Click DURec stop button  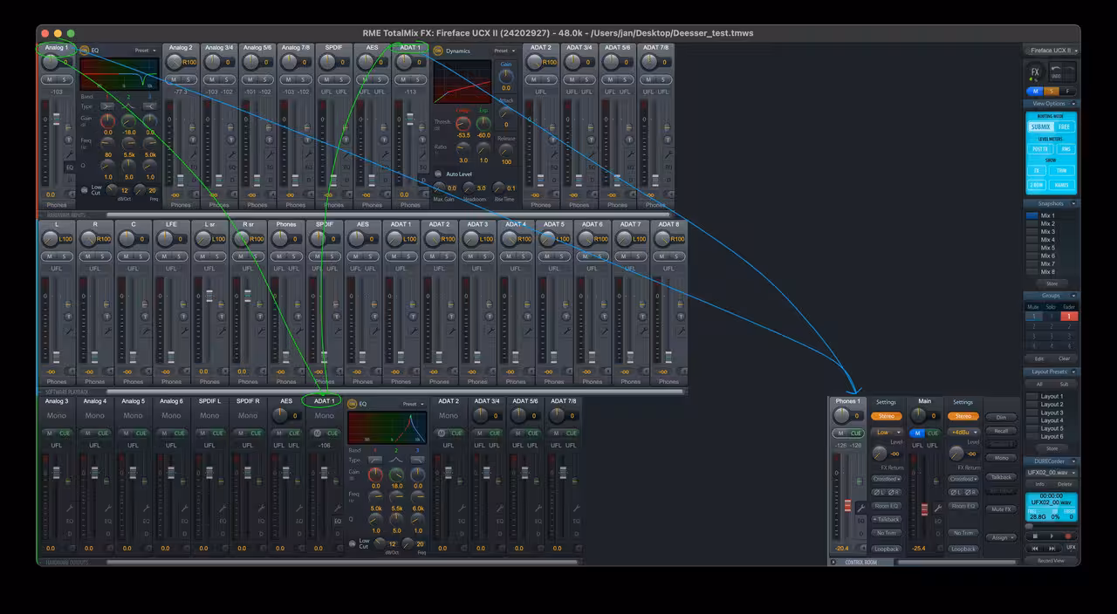(1035, 536)
